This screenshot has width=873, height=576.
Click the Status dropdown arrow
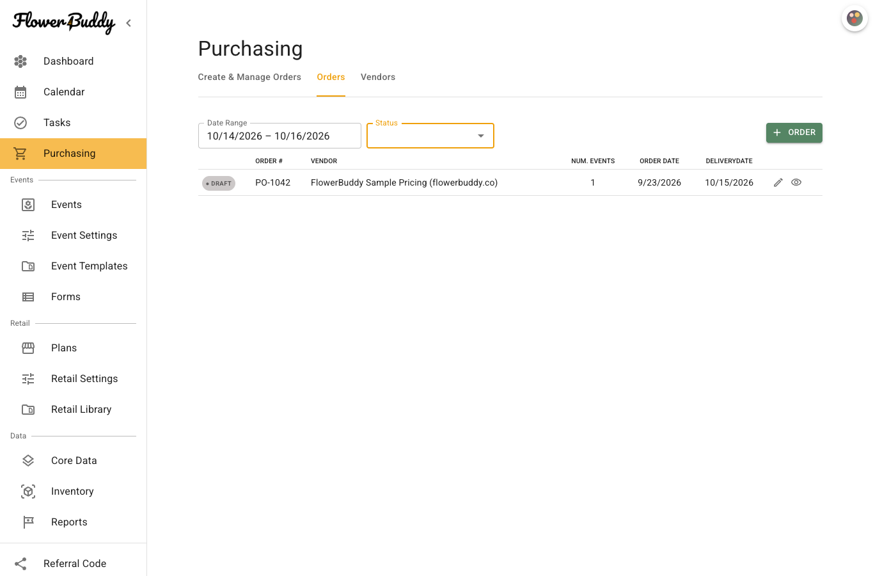(x=481, y=136)
